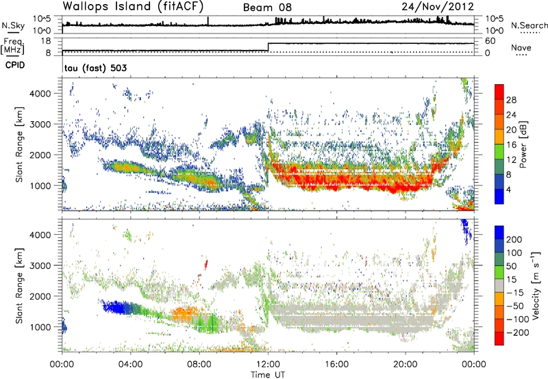The width and height of the screenshot is (548, 379).
Task: Click the 'Slant Range [km]' label of power panel
Action: click(x=19, y=144)
